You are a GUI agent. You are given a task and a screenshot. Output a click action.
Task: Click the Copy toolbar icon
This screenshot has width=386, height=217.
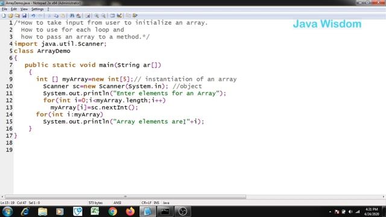coord(56,16)
